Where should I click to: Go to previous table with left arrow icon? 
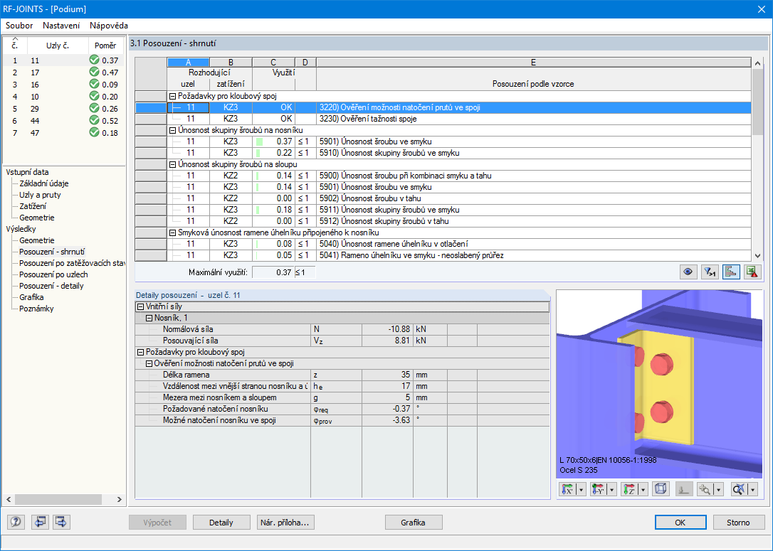[x=39, y=522]
